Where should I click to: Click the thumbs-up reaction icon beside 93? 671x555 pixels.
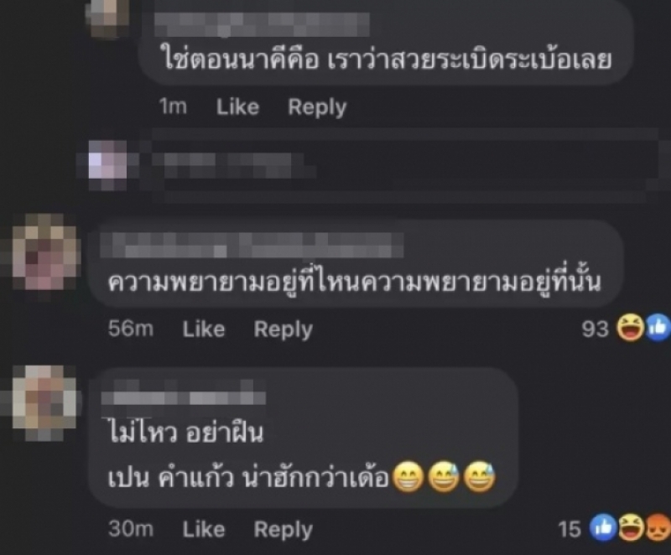(658, 328)
